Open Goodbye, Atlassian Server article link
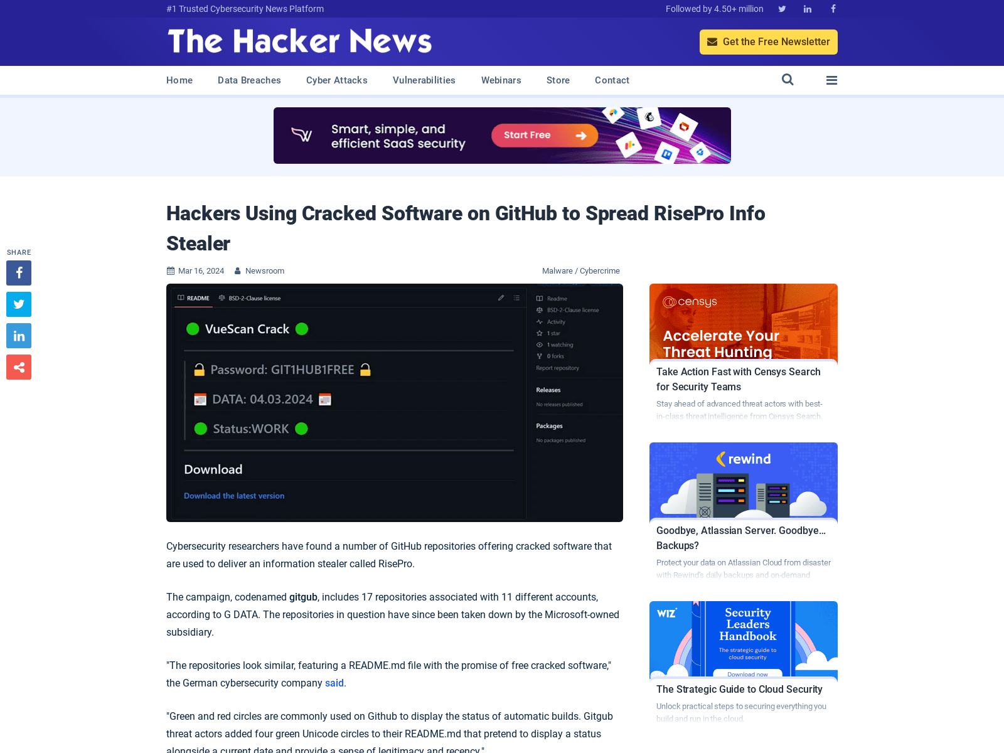This screenshot has width=1004, height=753. coord(741,538)
